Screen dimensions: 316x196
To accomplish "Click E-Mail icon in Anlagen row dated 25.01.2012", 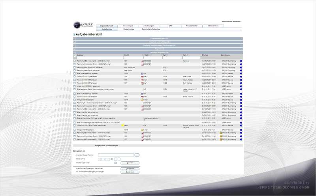I will [142, 130].
